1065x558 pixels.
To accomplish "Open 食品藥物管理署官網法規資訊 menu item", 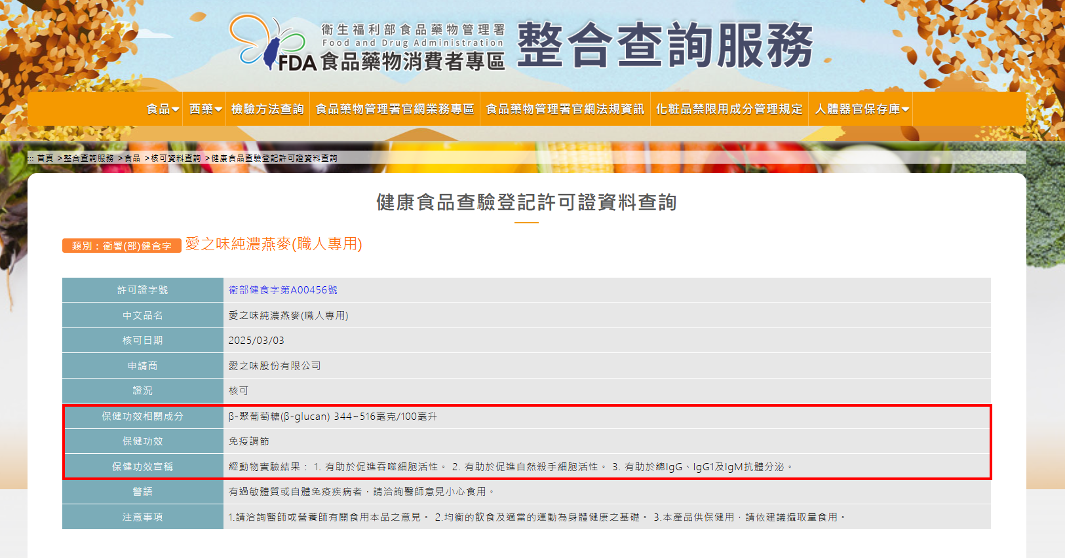I will (565, 109).
